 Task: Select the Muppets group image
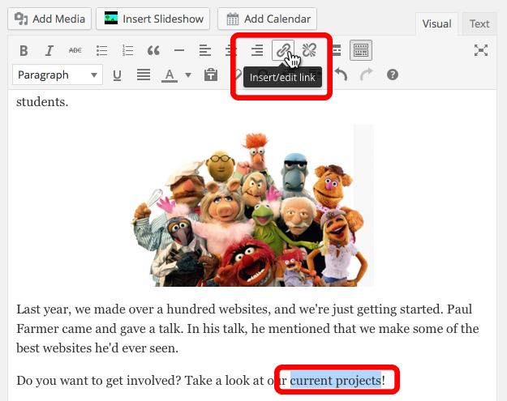252,206
